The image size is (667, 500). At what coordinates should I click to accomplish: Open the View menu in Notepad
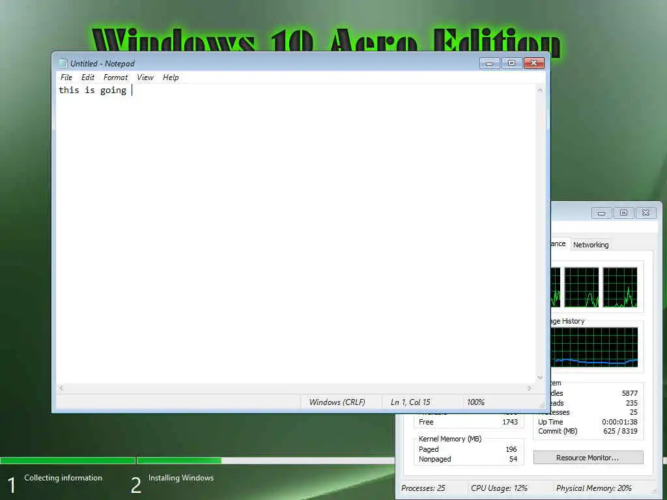coord(145,77)
